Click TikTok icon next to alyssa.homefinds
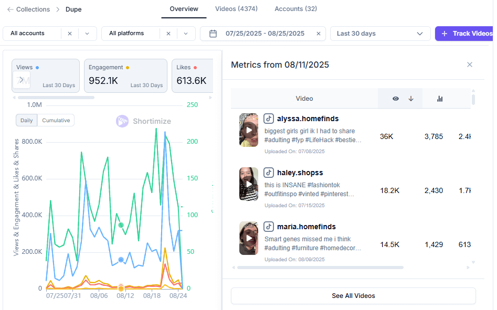The image size is (497, 310). 269,119
